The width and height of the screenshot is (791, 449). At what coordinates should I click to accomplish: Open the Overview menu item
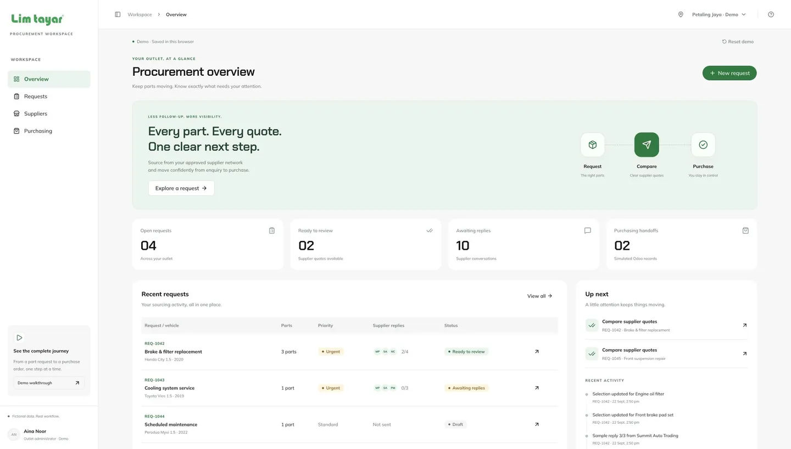[x=49, y=79]
